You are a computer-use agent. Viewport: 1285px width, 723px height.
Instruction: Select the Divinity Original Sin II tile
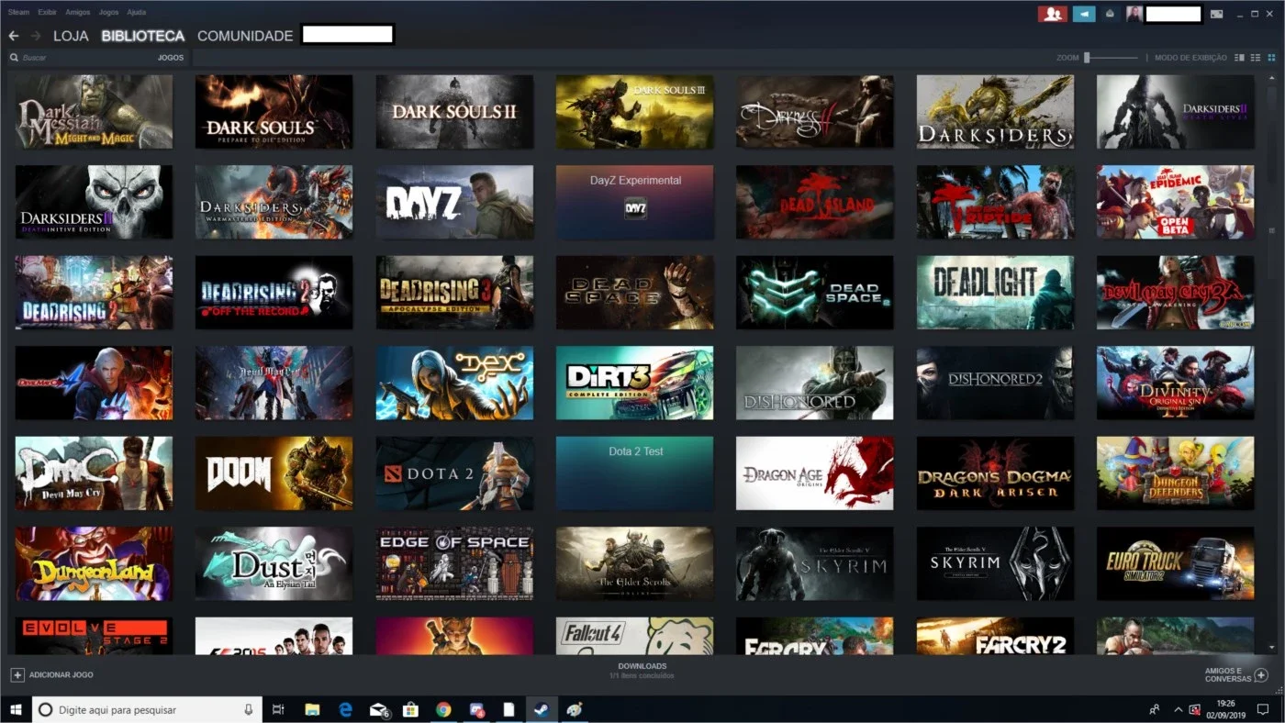pos(1175,383)
